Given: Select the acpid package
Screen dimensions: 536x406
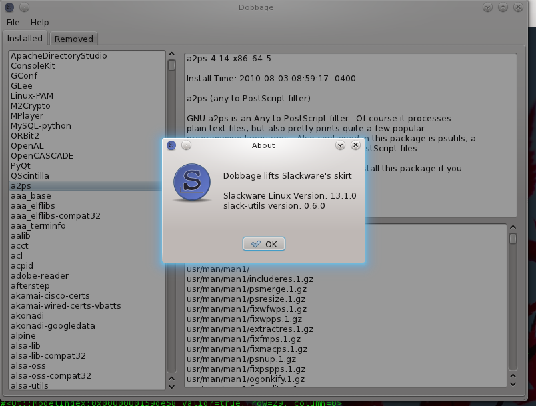Looking at the screenshot, I should pyautogui.click(x=87, y=265).
